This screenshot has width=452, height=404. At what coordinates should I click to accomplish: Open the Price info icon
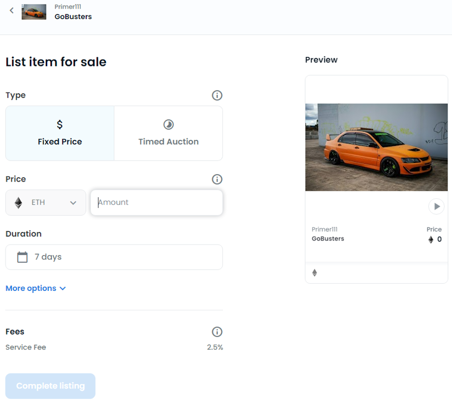click(x=217, y=179)
